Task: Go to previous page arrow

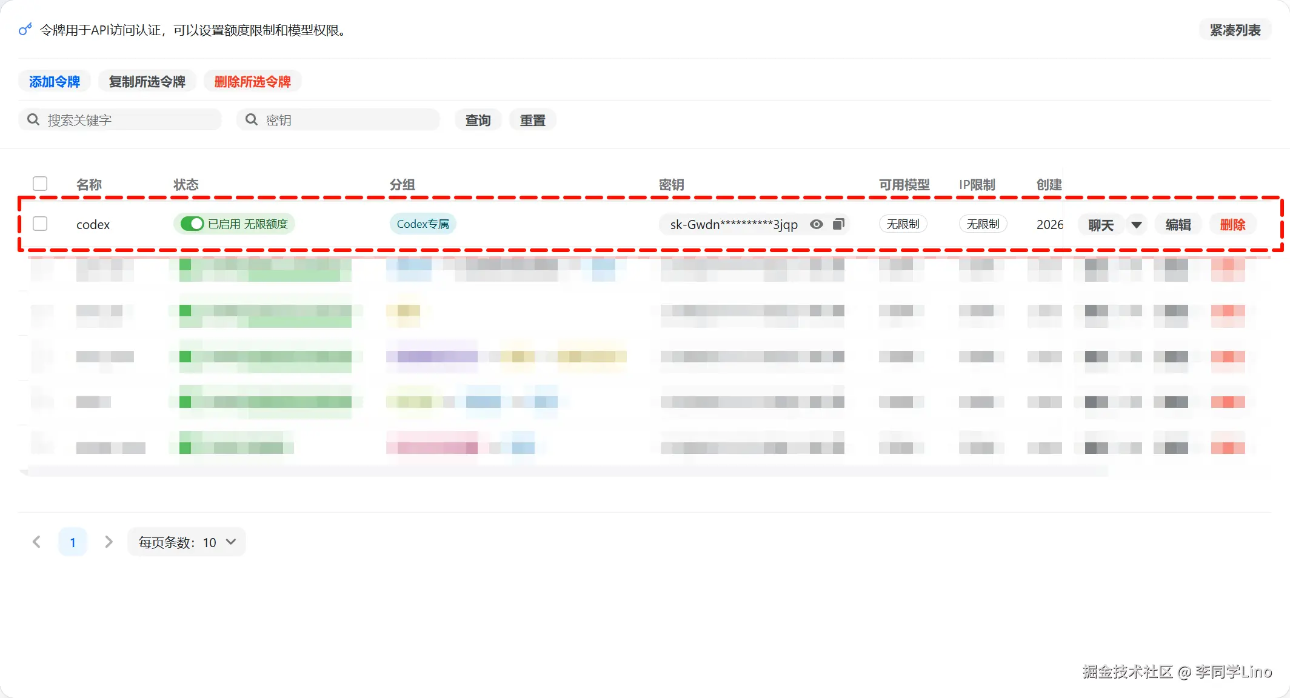Action: pos(36,542)
